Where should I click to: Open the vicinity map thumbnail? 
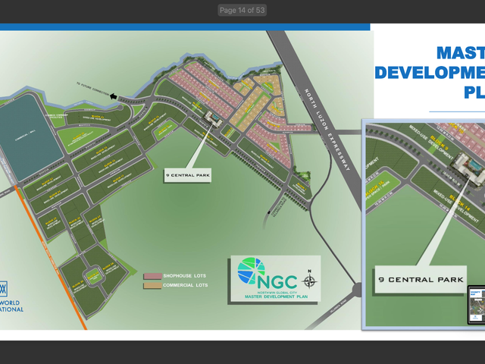(477, 306)
